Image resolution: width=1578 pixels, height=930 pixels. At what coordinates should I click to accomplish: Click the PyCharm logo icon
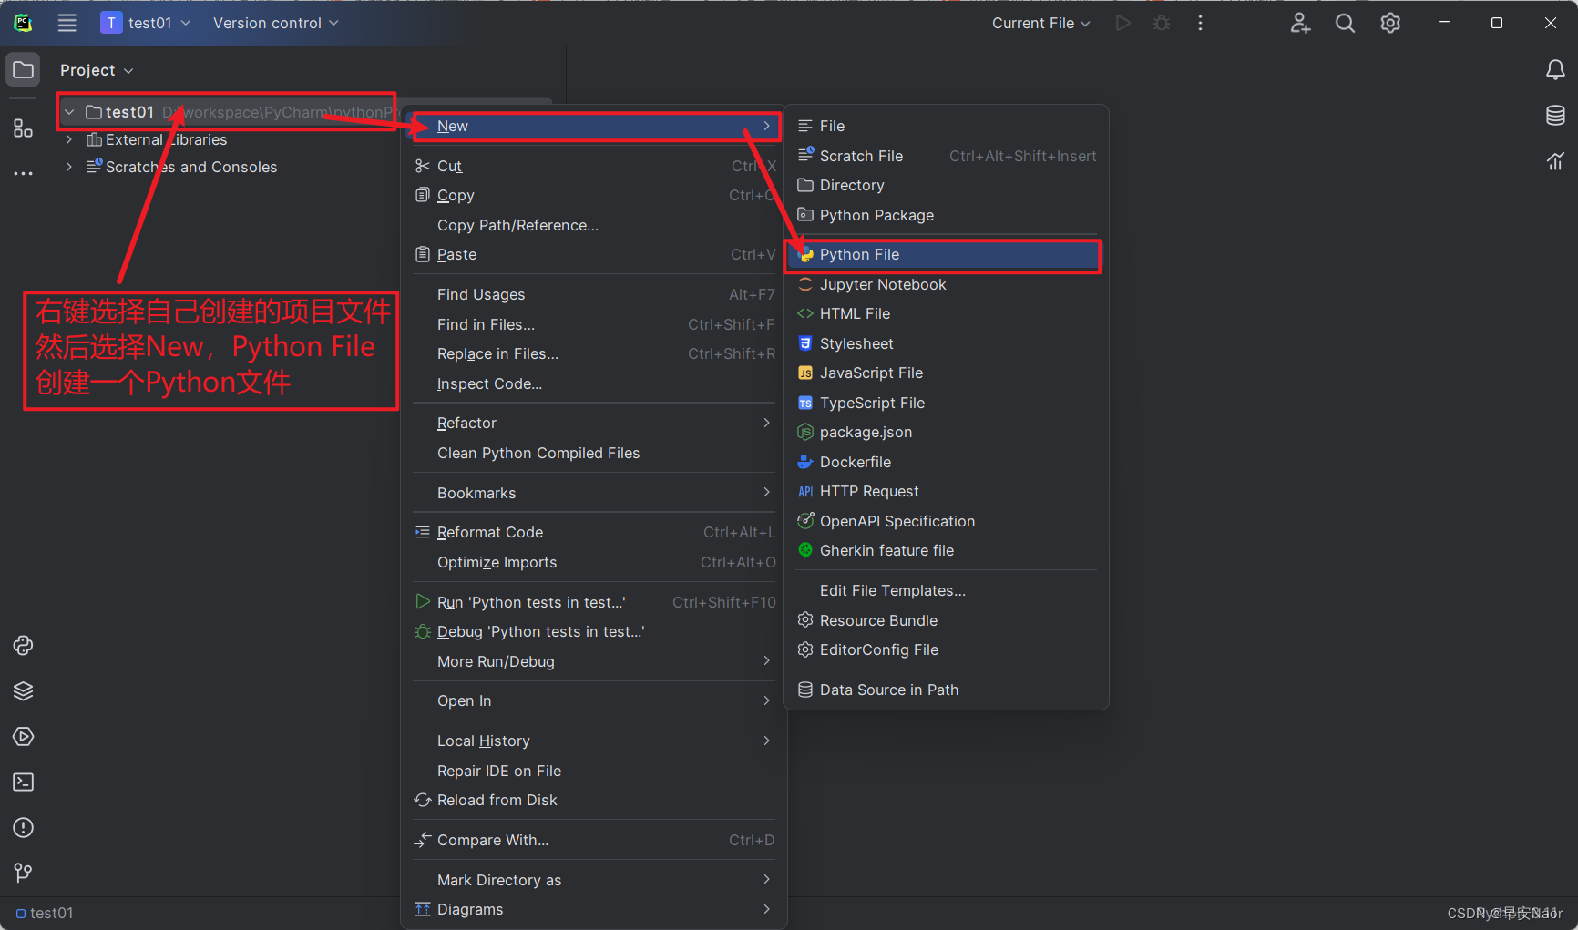click(24, 23)
